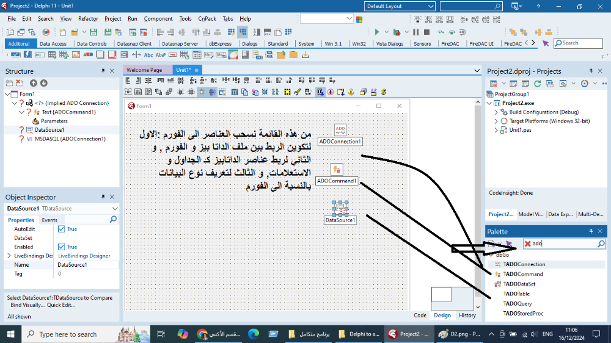Viewport: 611px width, 343px height.
Task: Click the Name property value field
Action: click(x=86, y=265)
